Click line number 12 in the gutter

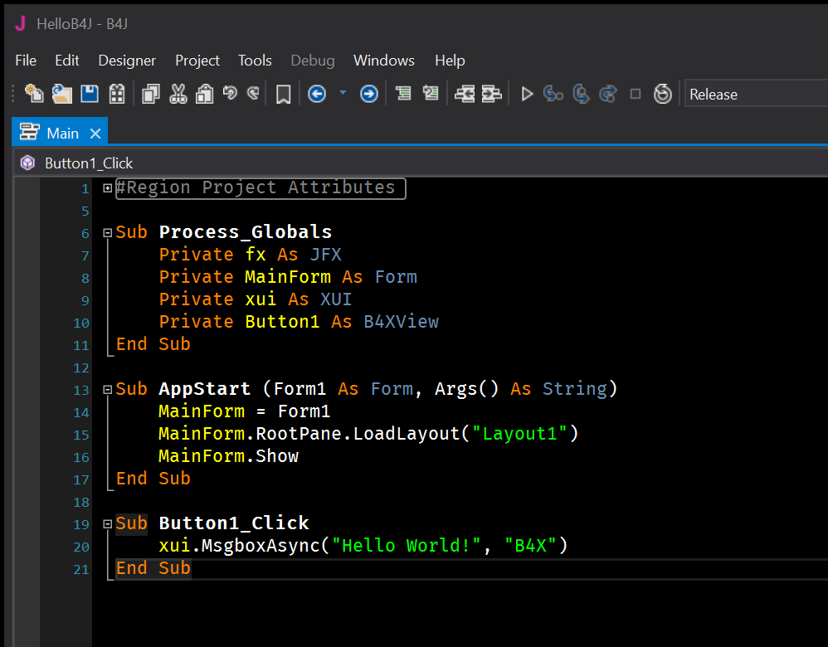(x=81, y=367)
